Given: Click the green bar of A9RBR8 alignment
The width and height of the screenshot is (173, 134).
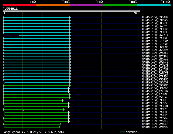Looking at the screenshot, I should [x=37, y=115].
